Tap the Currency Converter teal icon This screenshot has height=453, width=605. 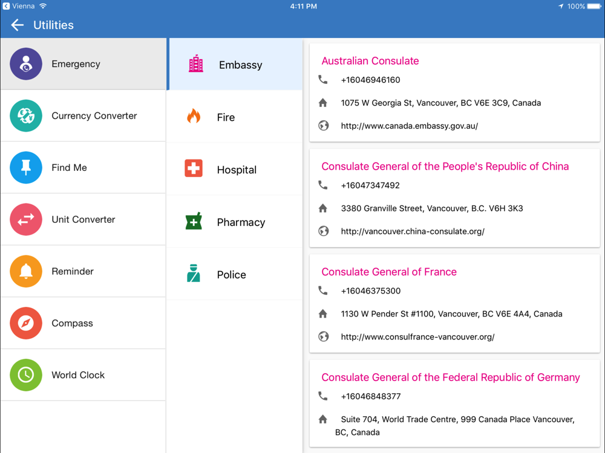(26, 115)
